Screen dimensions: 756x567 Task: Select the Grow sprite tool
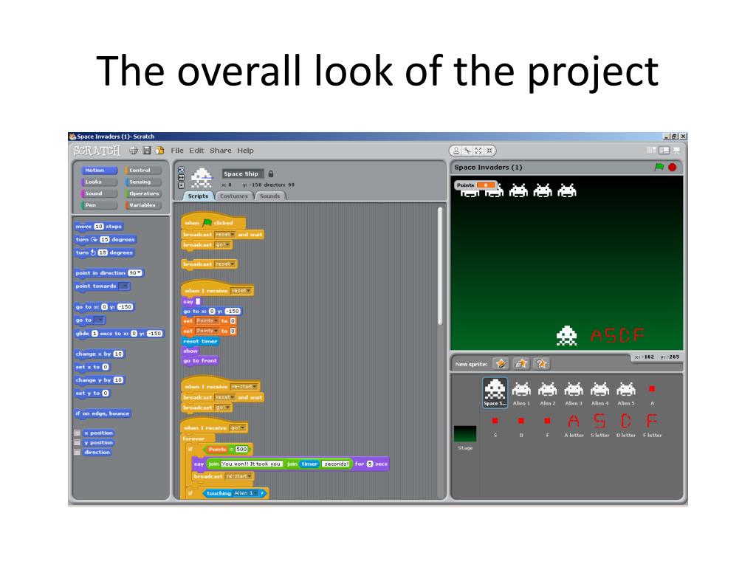[478, 151]
